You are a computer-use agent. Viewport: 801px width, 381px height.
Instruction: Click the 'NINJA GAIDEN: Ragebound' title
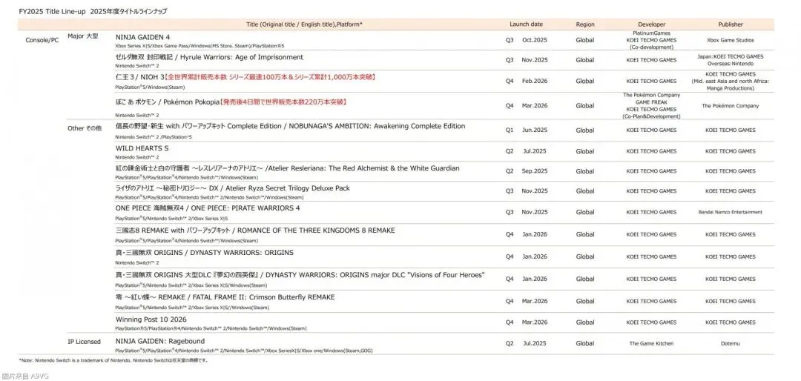coord(160,341)
